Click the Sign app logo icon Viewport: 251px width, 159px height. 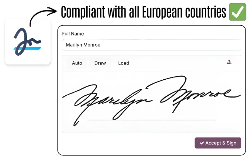point(28,42)
